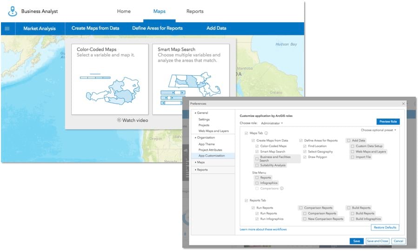
Task: Open the Administrator role dropdown
Action: (272, 123)
